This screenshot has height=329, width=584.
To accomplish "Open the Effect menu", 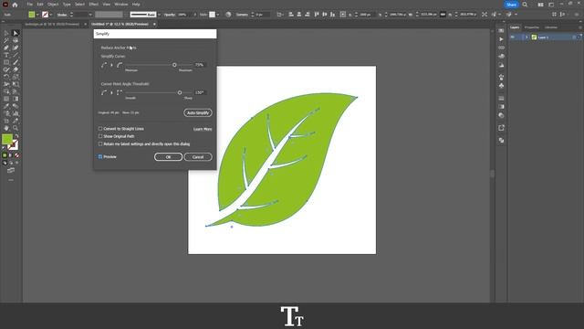I will [93, 5].
